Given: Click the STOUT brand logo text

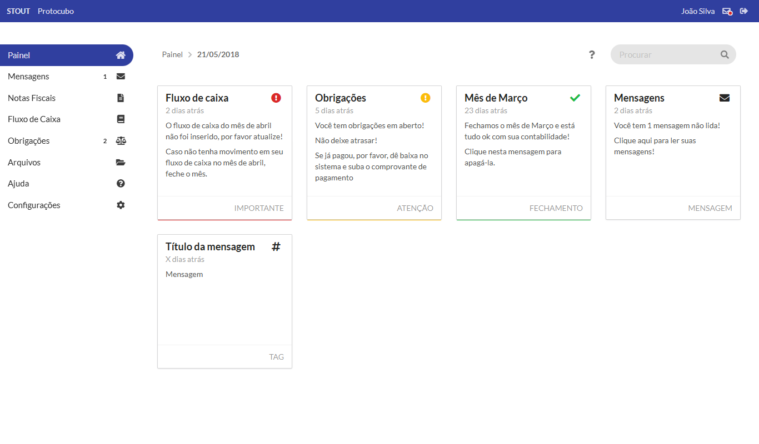Looking at the screenshot, I should (x=18, y=11).
